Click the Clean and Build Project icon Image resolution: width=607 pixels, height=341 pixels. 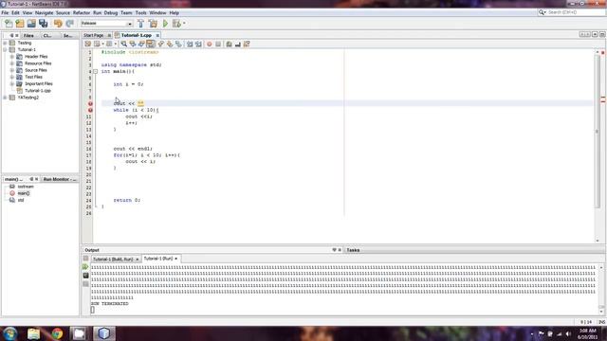153,23
